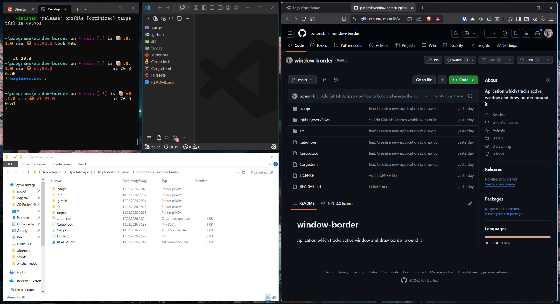
Task: Open VS Code customize layout icon
Action: click(196, 8)
